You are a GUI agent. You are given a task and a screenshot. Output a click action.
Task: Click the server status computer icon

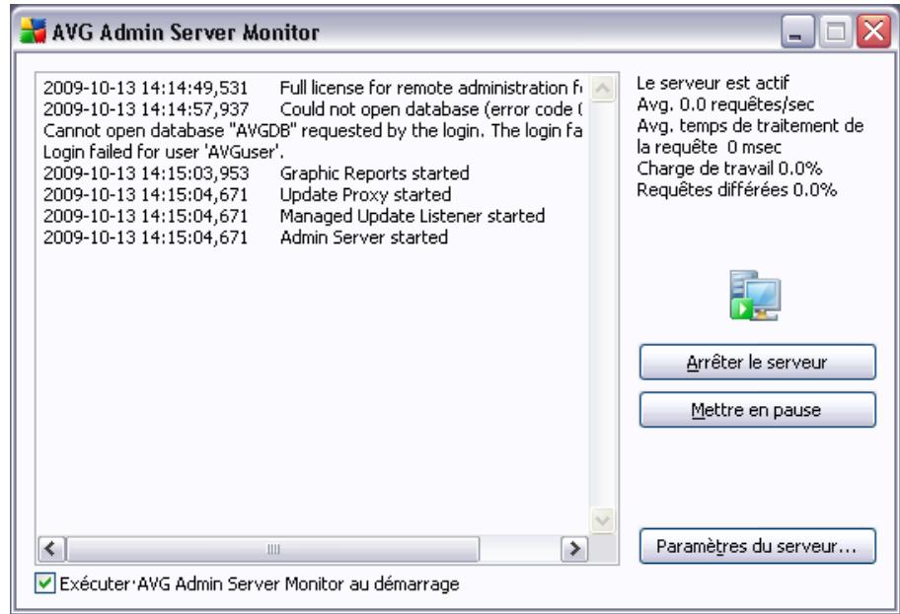[x=755, y=296]
